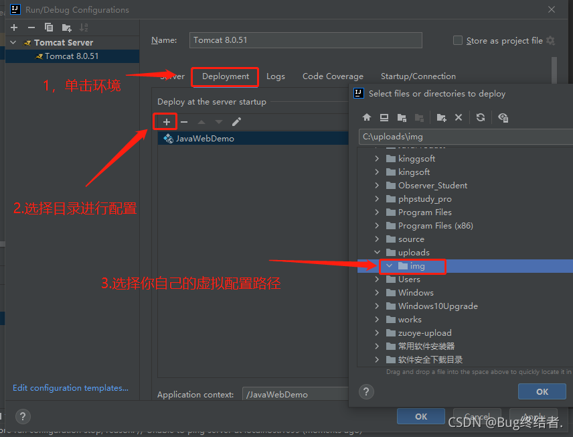573x437 pixels.
Task: Expand the phpstudy_pro folder
Action: click(x=377, y=199)
